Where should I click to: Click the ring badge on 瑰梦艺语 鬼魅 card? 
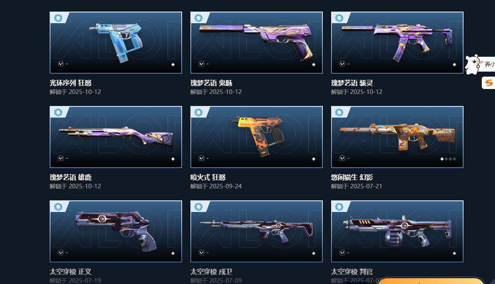point(199,18)
